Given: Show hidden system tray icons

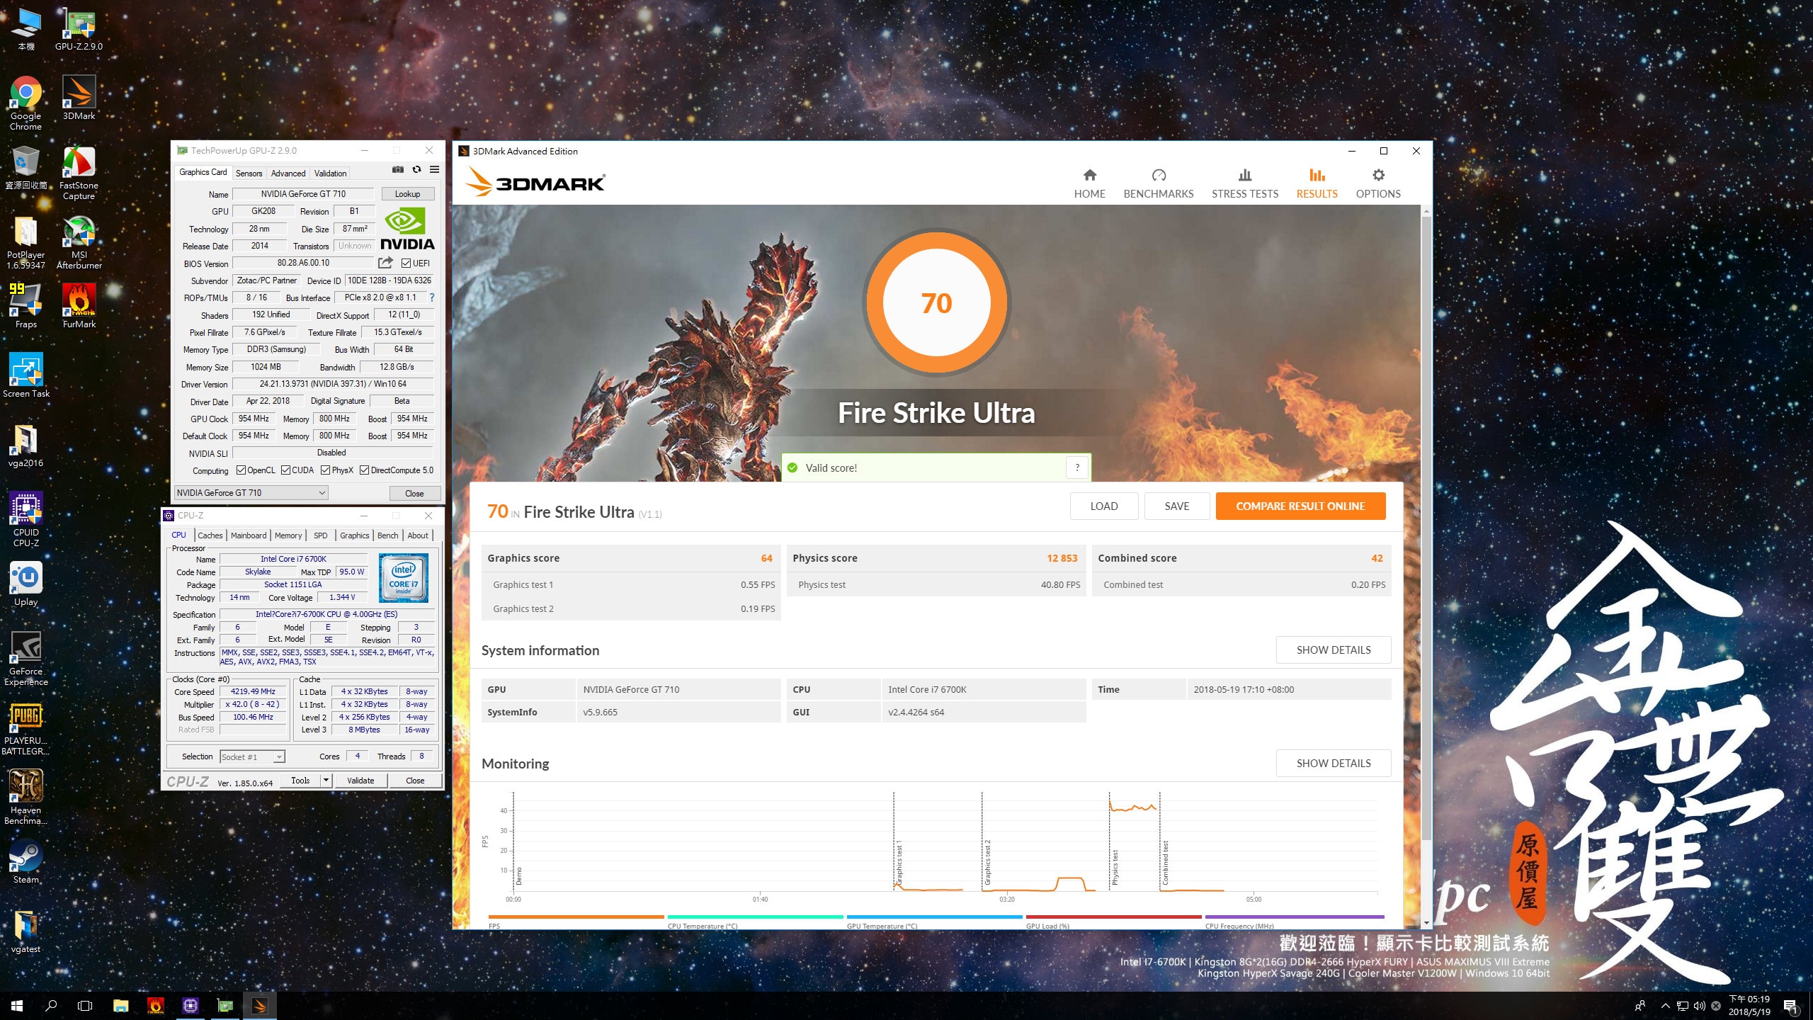Looking at the screenshot, I should 1666,1006.
